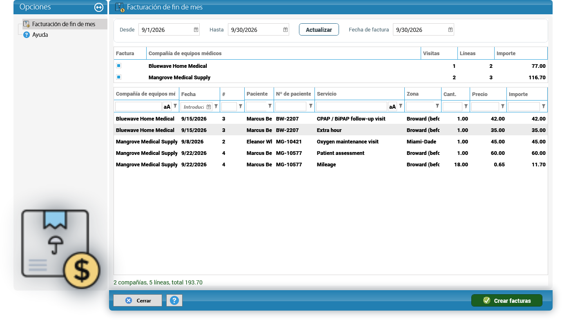Sort by Líneas column header
The height and width of the screenshot is (320, 562).
(476, 54)
